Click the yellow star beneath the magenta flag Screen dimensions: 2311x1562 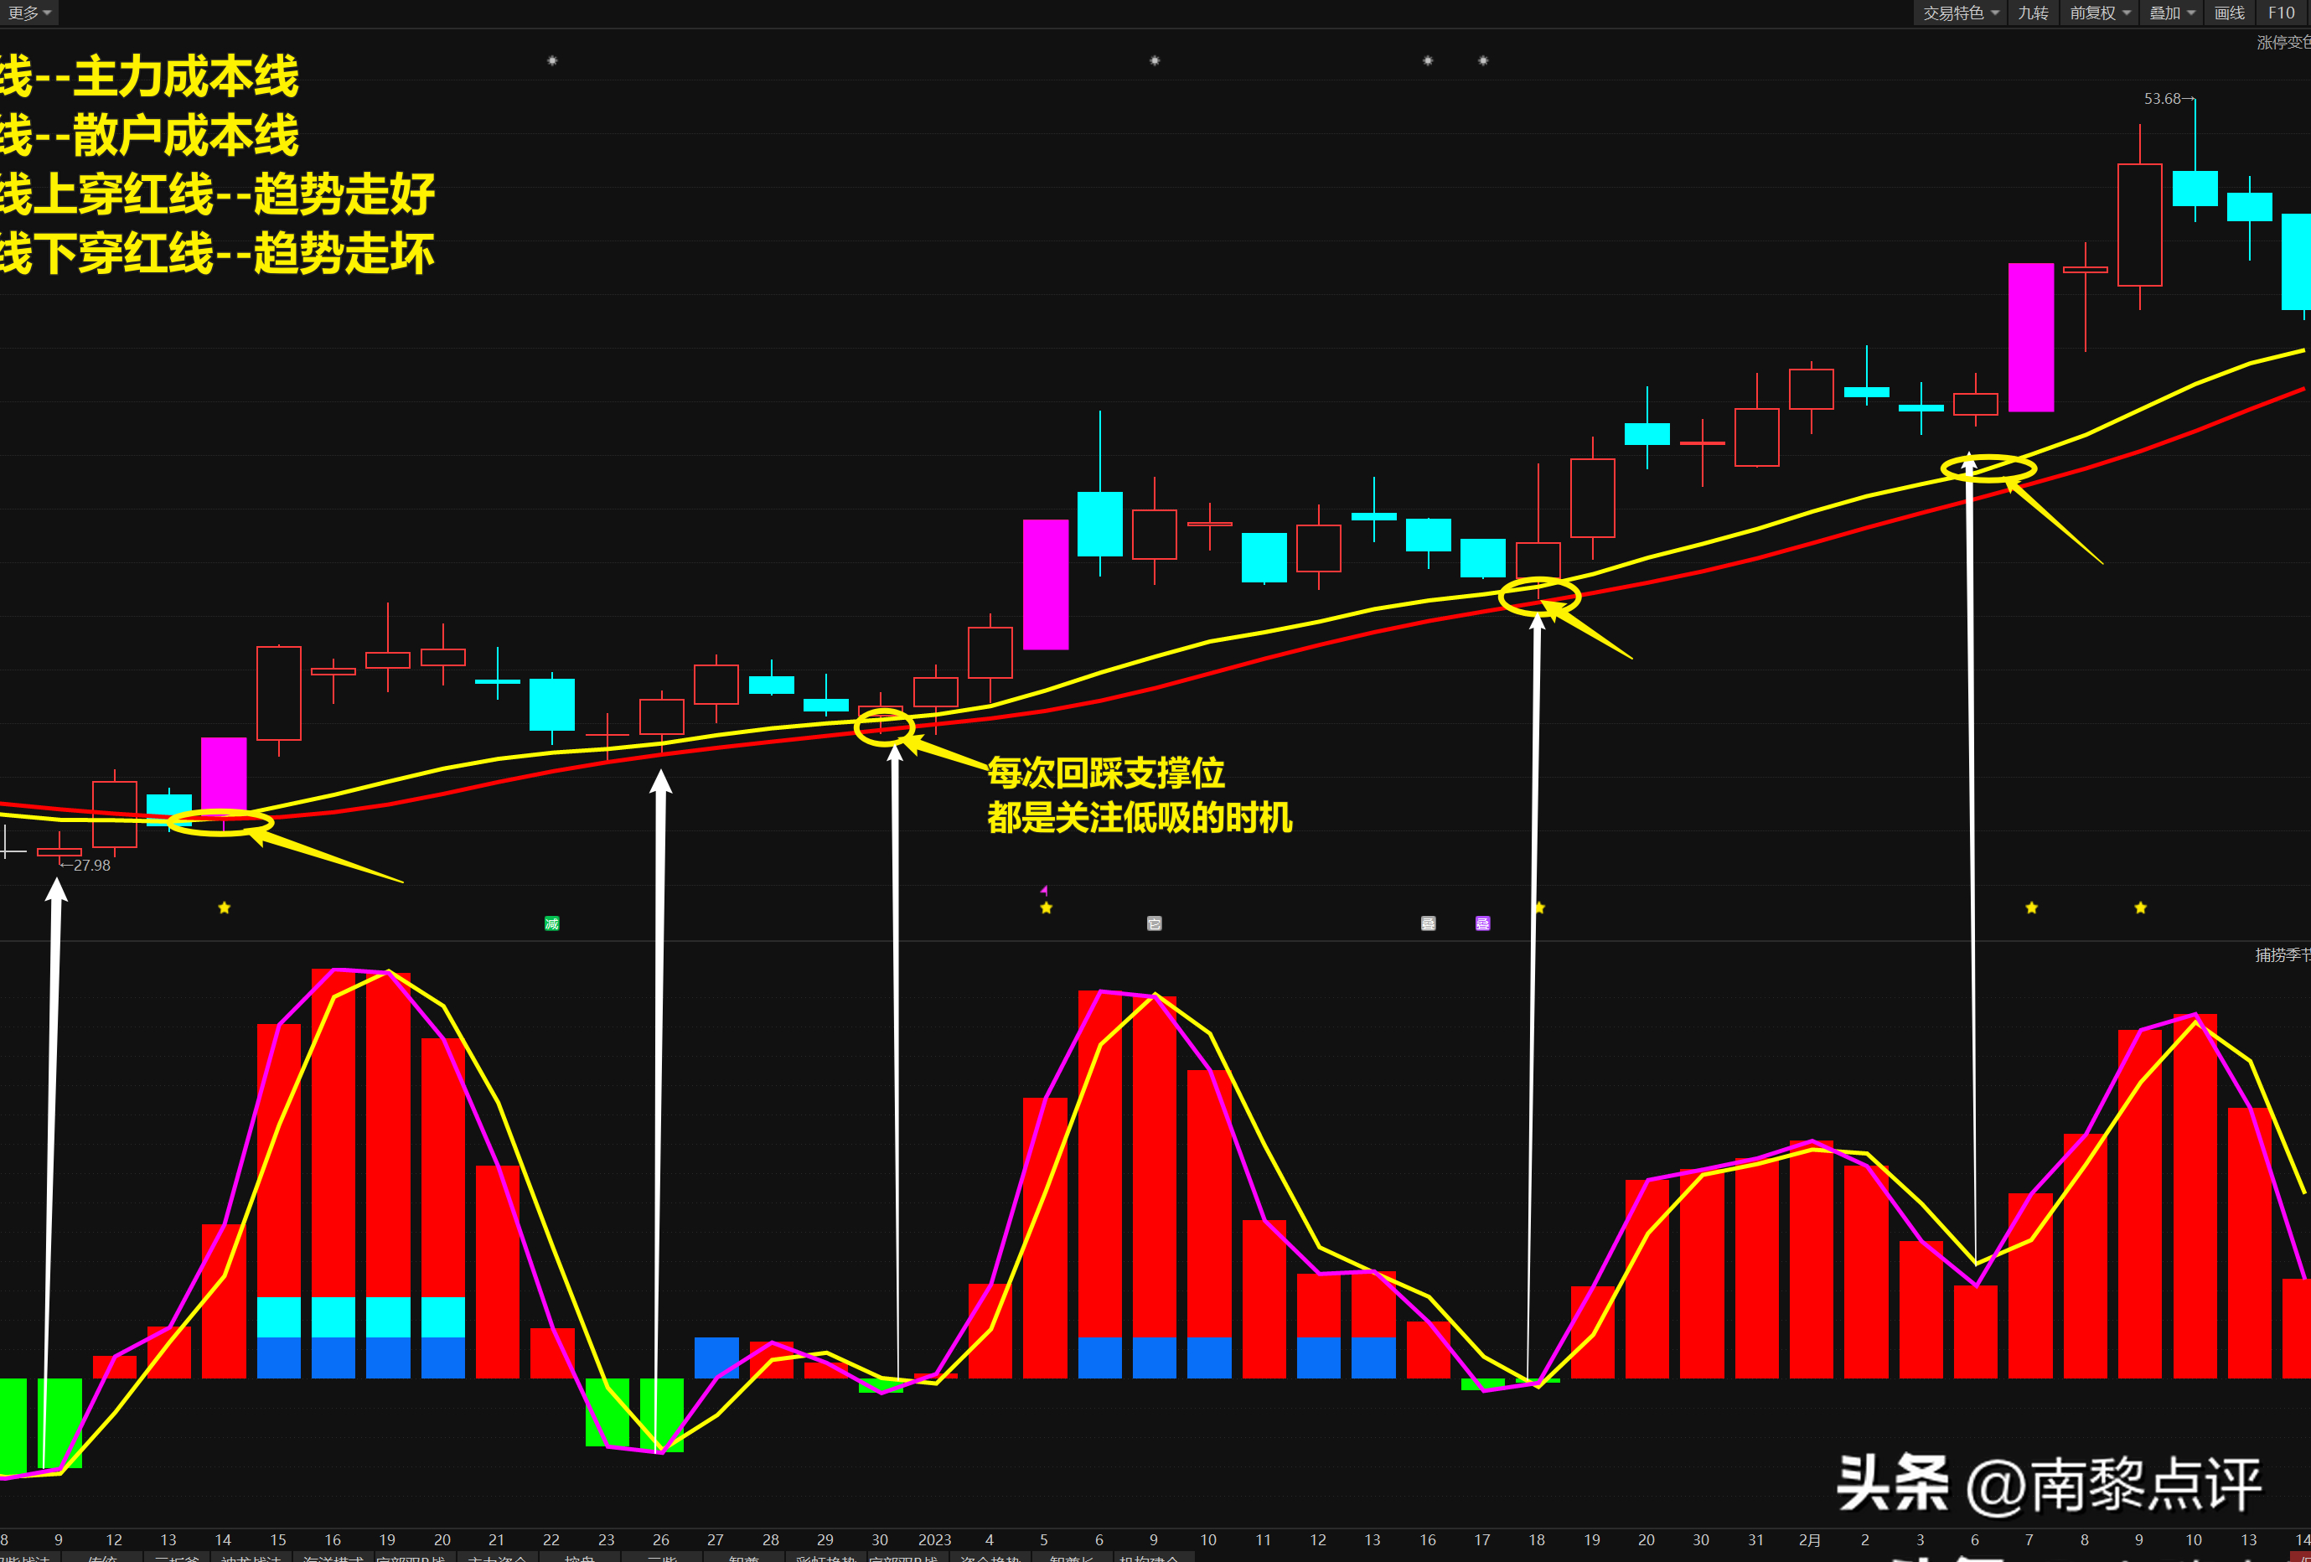(x=1046, y=908)
